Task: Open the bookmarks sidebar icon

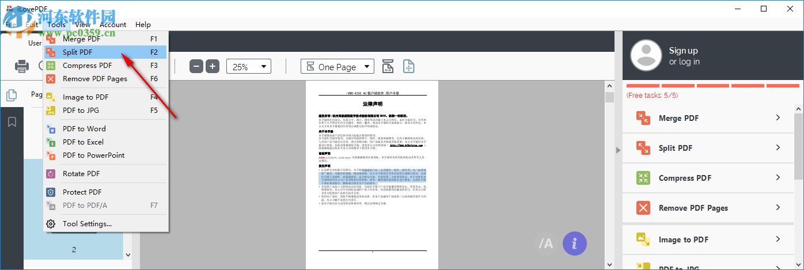Action: tap(12, 122)
